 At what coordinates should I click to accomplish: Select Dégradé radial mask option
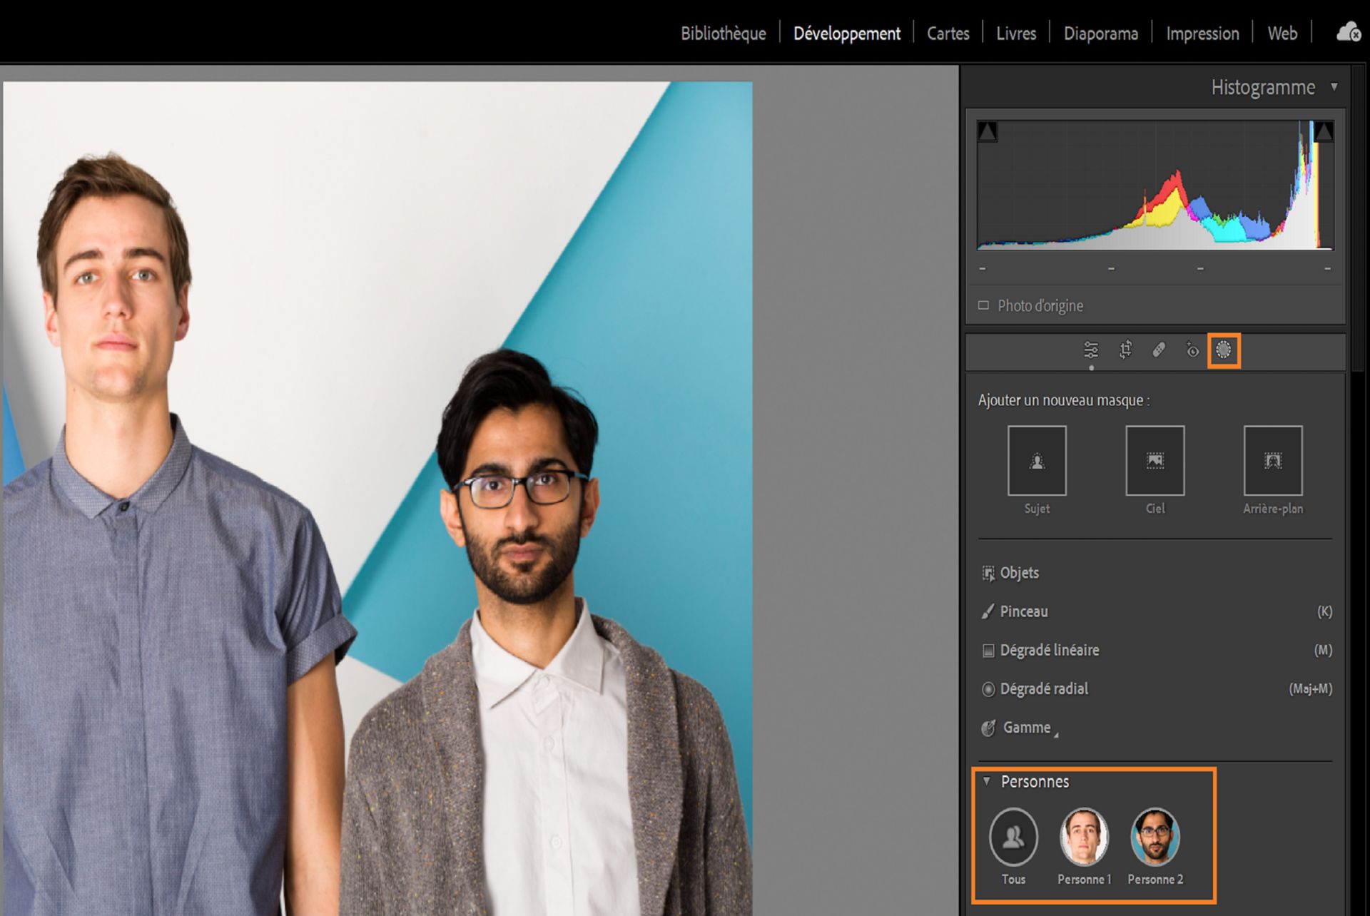[1044, 688]
